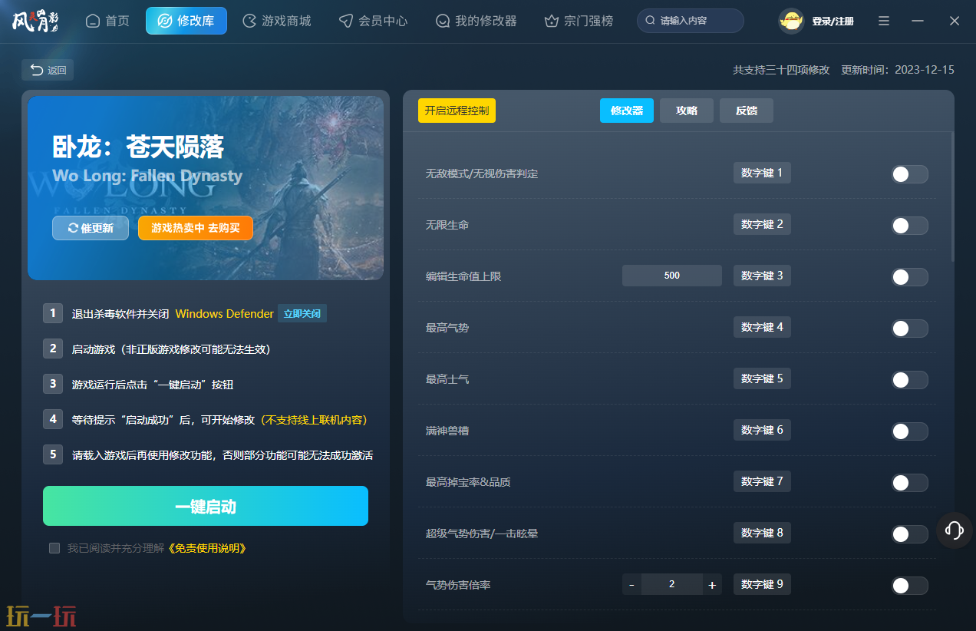Click the 无限生命 cheat label

[x=447, y=226]
